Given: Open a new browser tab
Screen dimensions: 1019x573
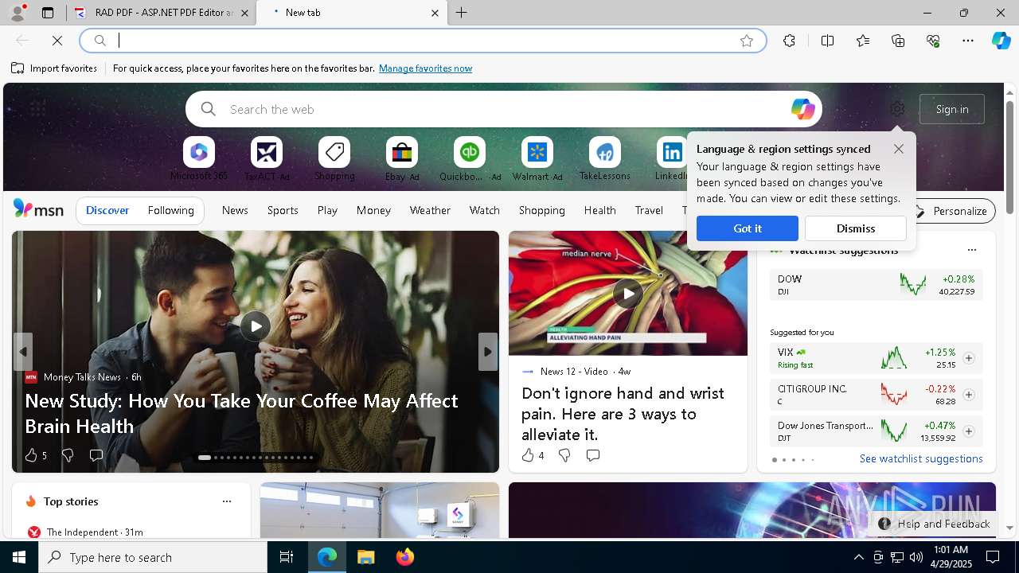Looking at the screenshot, I should [x=462, y=13].
